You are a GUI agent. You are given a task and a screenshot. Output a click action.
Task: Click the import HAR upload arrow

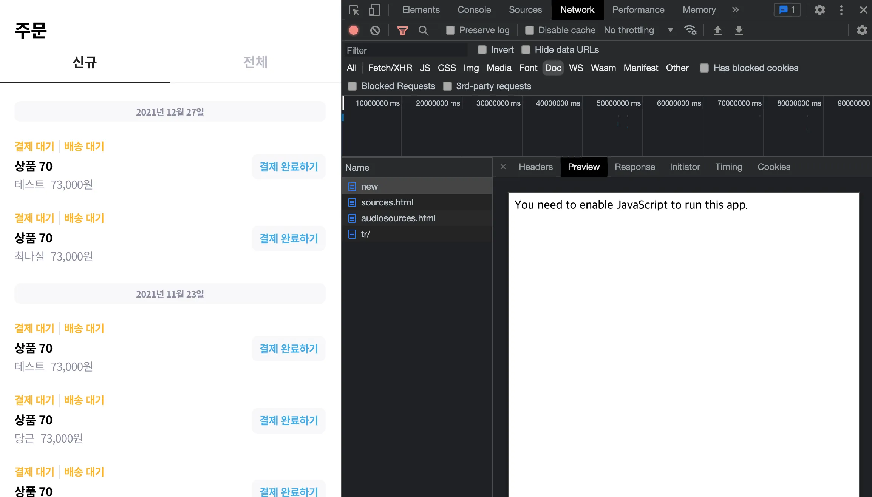(718, 30)
